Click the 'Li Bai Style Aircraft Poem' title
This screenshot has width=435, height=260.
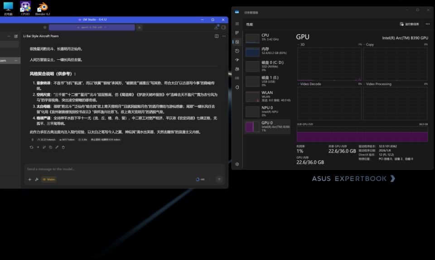[x=41, y=36]
